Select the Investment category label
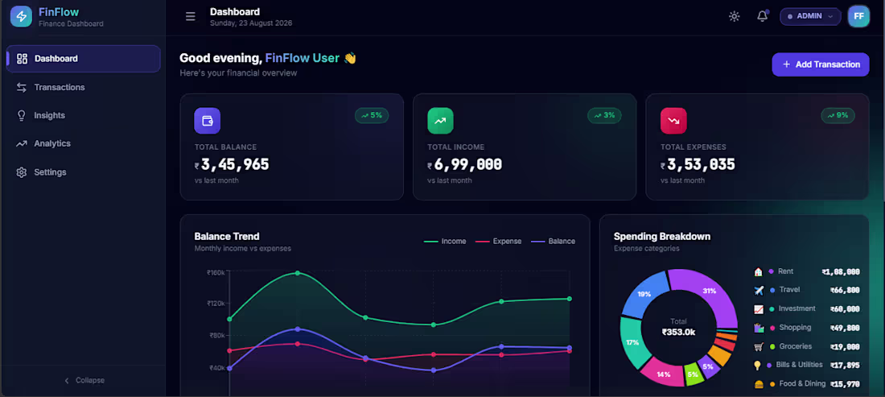This screenshot has width=885, height=397. click(797, 308)
